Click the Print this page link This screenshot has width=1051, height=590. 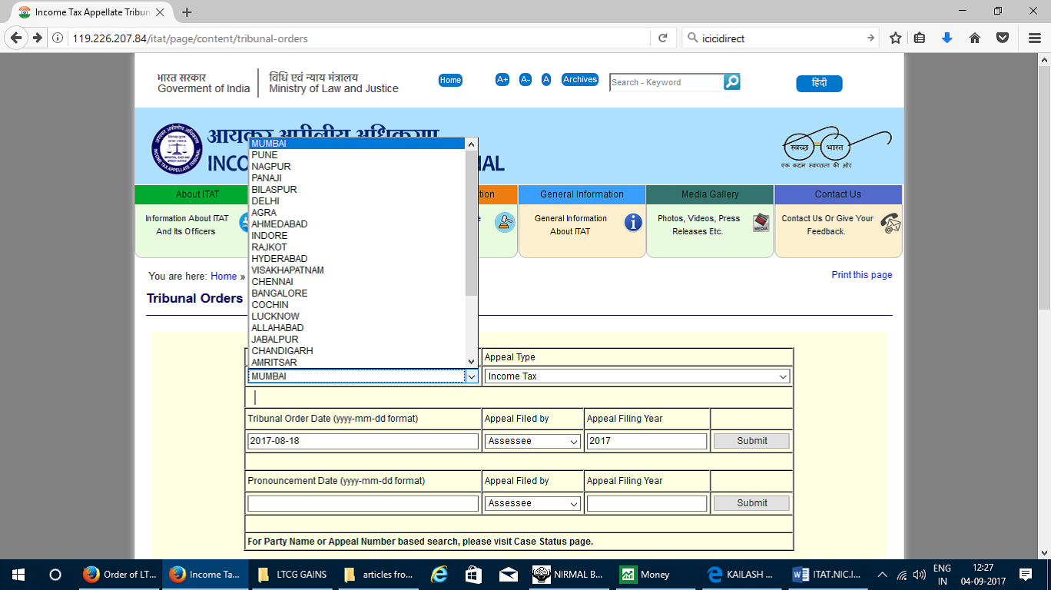(x=861, y=275)
